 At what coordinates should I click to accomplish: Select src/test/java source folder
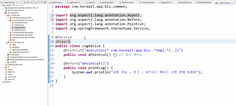[14, 55]
